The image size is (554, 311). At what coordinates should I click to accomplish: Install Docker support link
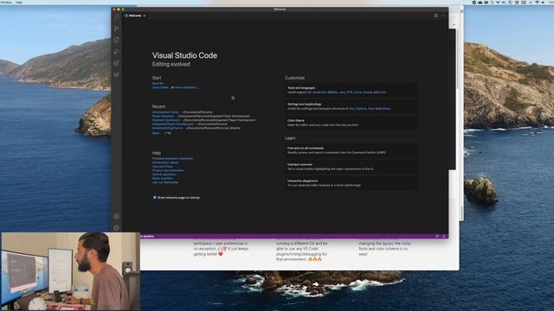[x=368, y=92]
